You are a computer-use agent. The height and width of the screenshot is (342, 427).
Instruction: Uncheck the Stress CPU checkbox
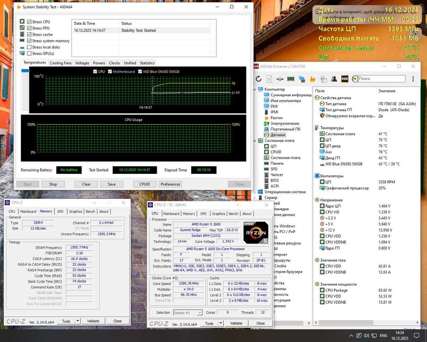pos(29,21)
